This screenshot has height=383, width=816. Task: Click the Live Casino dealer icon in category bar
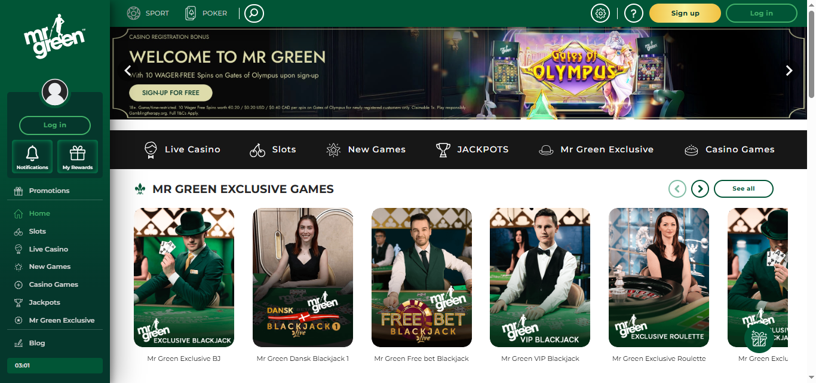click(x=151, y=149)
